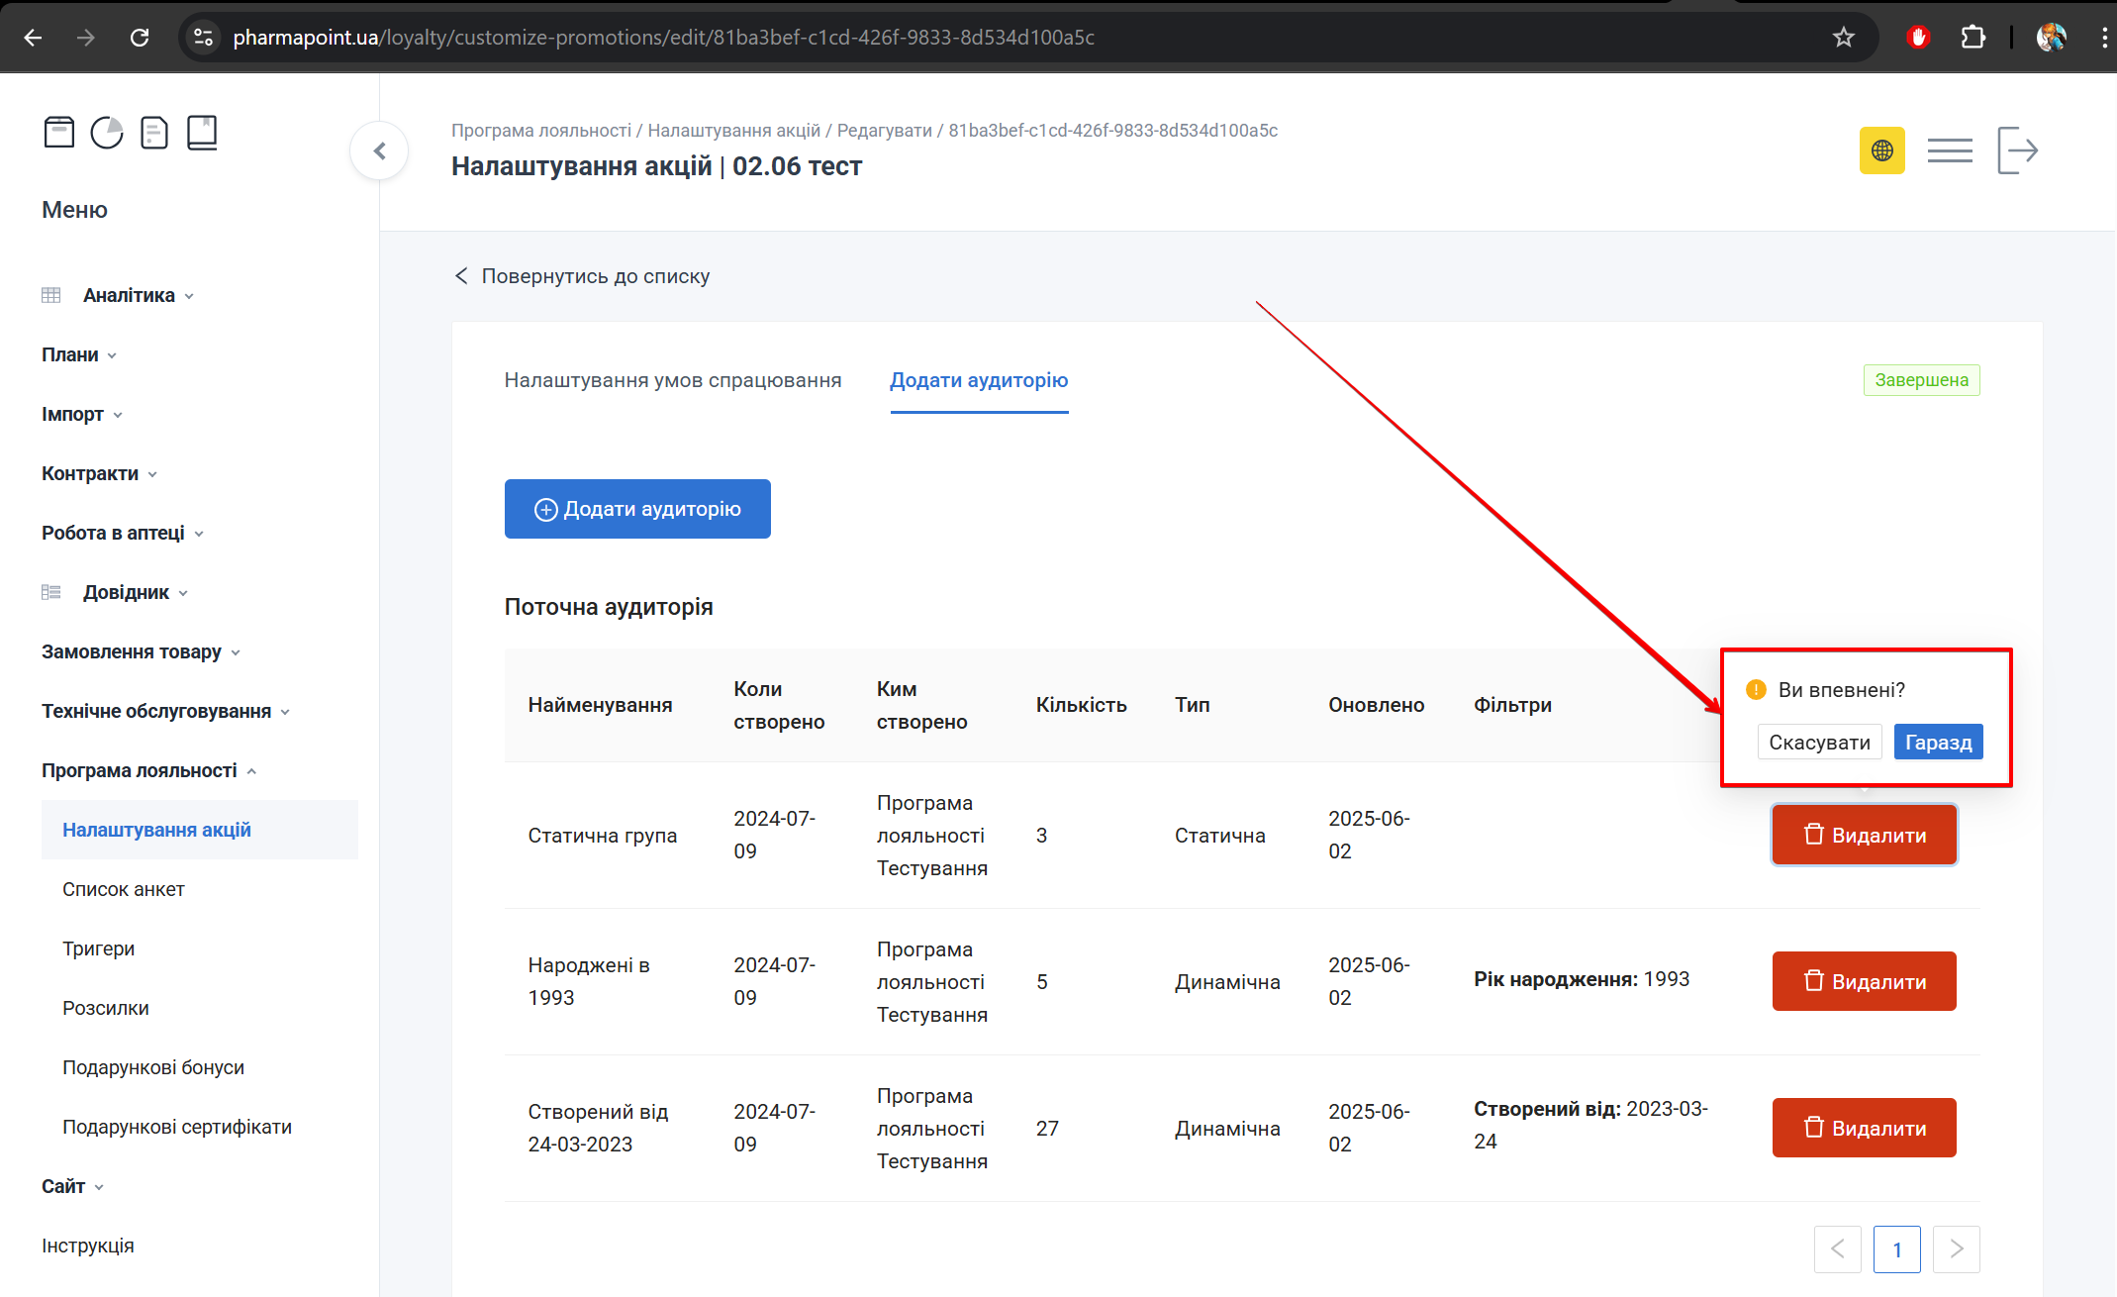This screenshot has height=1297, width=2117.
Task: Click the Завершена status badge
Action: click(x=1921, y=380)
